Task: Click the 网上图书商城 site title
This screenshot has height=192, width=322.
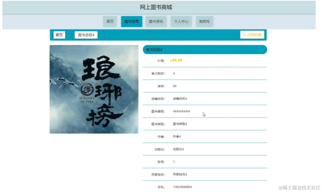Action: (x=156, y=7)
